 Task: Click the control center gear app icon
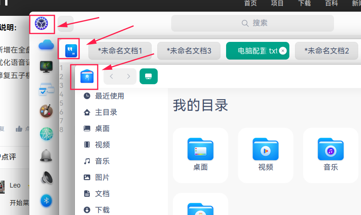tap(41, 23)
